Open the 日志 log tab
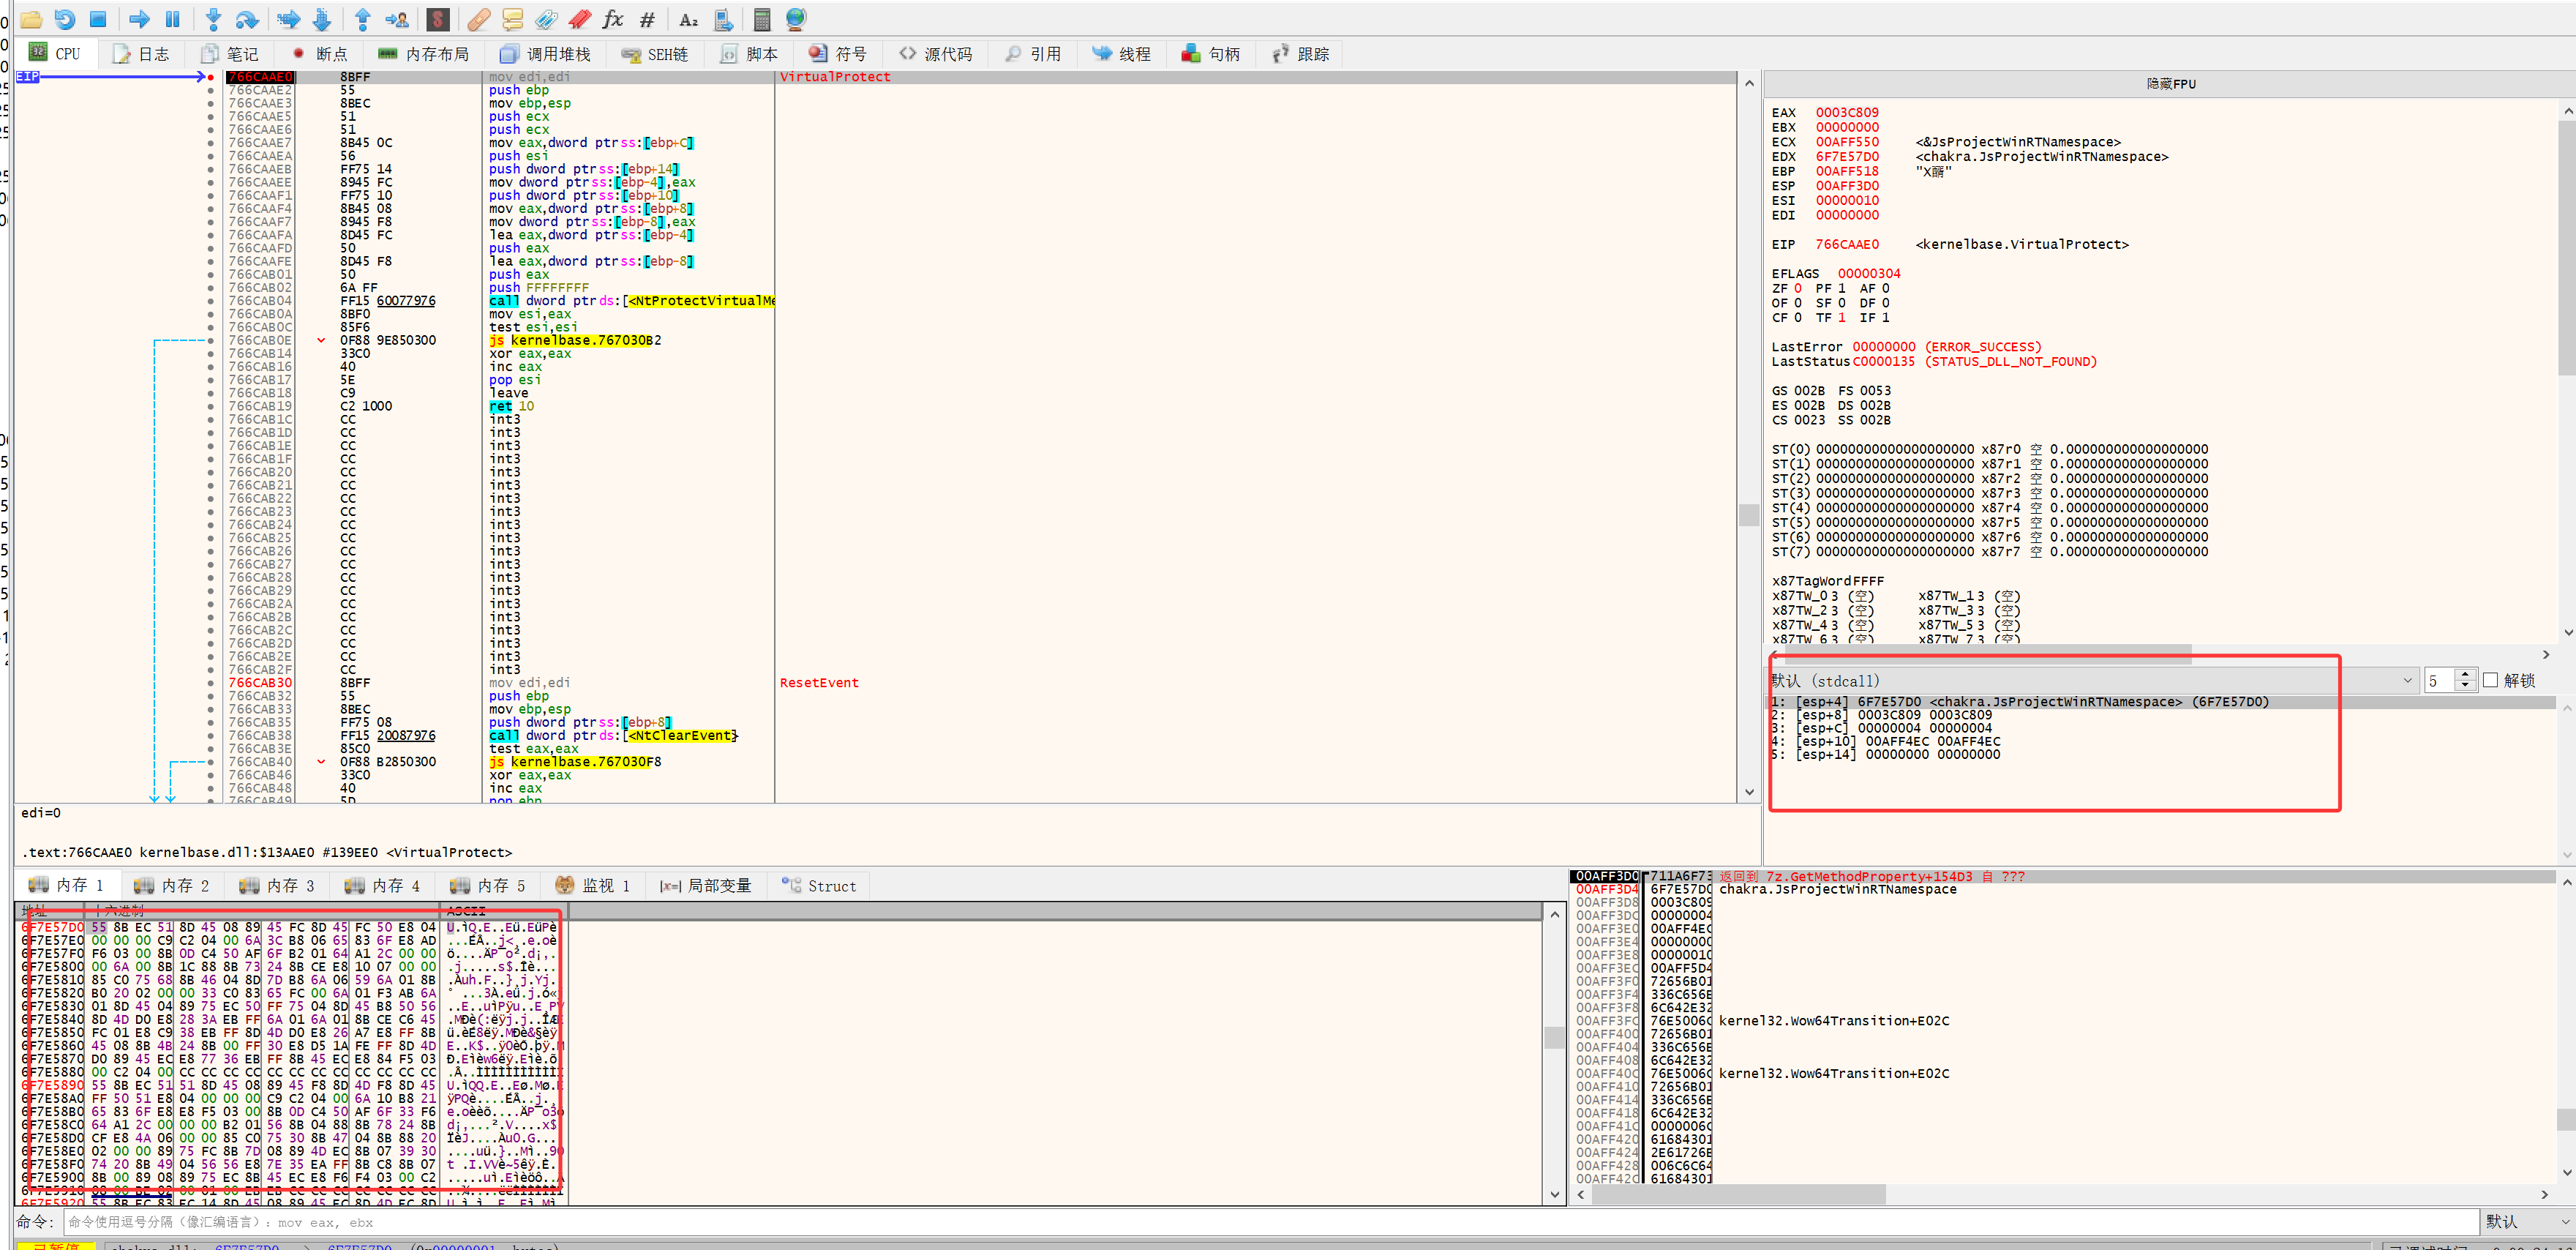Viewport: 2576px width, 1250px height. coord(141,54)
